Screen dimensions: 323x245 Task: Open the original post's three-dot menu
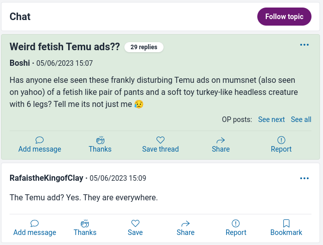[304, 45]
